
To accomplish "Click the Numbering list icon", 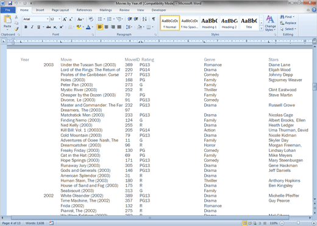I will (x=109, y=19).
